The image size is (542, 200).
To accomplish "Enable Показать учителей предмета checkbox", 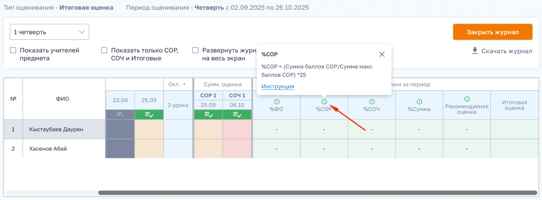I will click(13, 50).
